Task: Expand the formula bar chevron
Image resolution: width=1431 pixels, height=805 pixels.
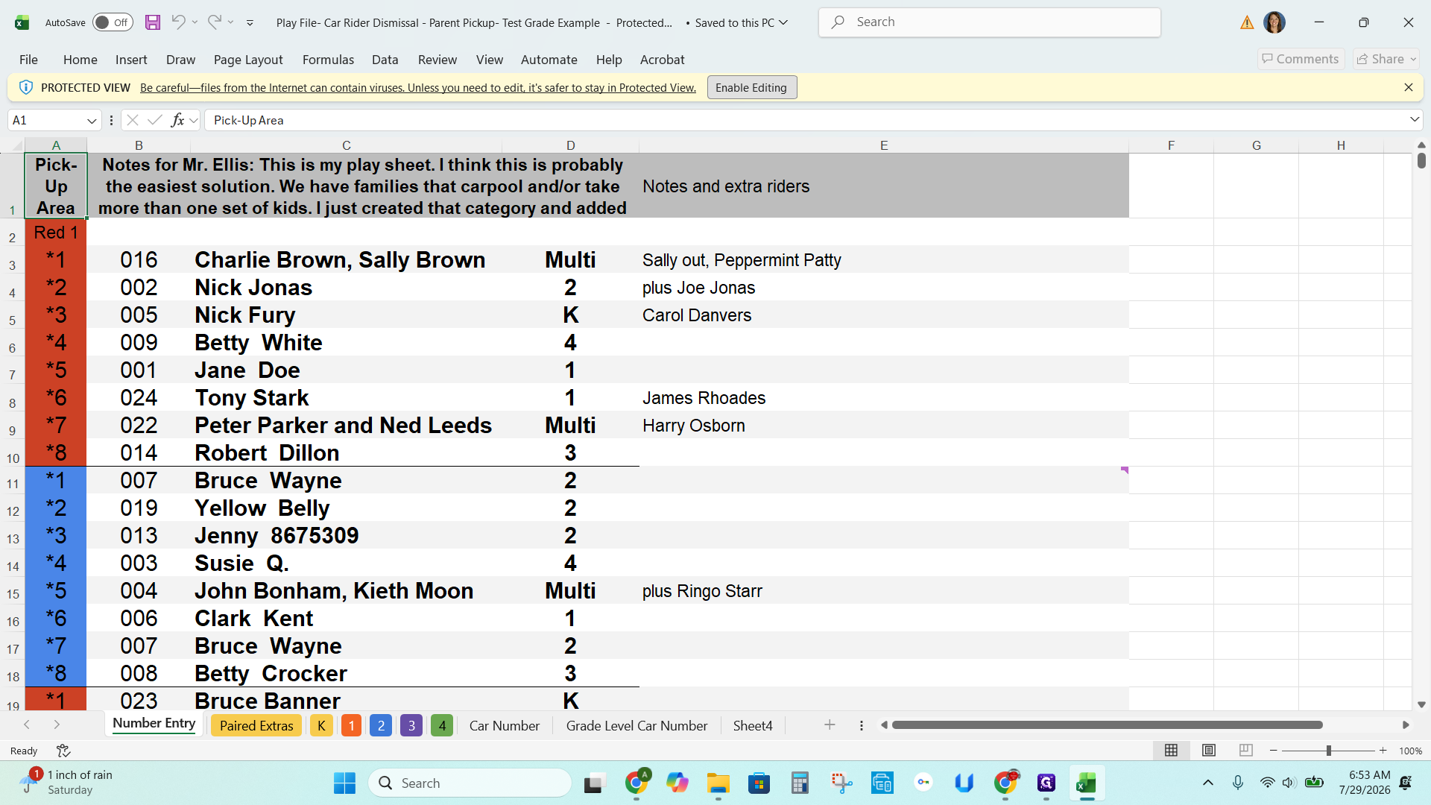Action: [x=1415, y=120]
